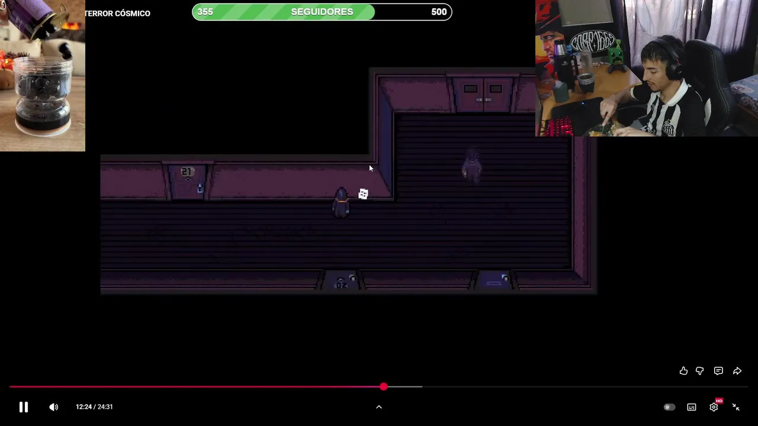
Task: Seek using the red progress scrubber
Action: click(x=384, y=386)
